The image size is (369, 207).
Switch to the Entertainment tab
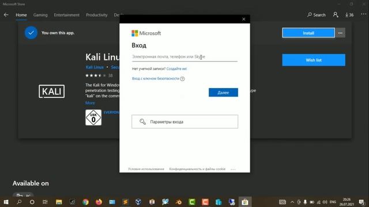pyautogui.click(x=67, y=15)
